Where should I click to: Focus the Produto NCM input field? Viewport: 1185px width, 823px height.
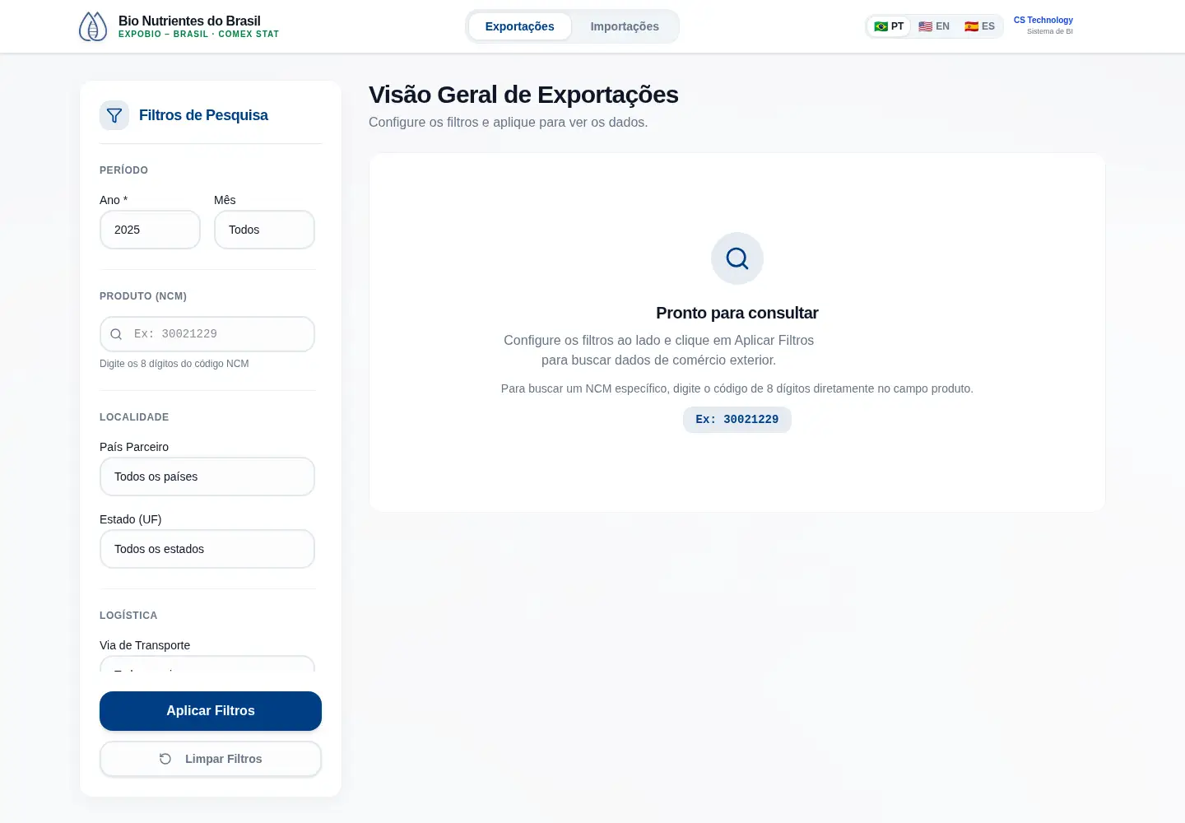(x=207, y=334)
